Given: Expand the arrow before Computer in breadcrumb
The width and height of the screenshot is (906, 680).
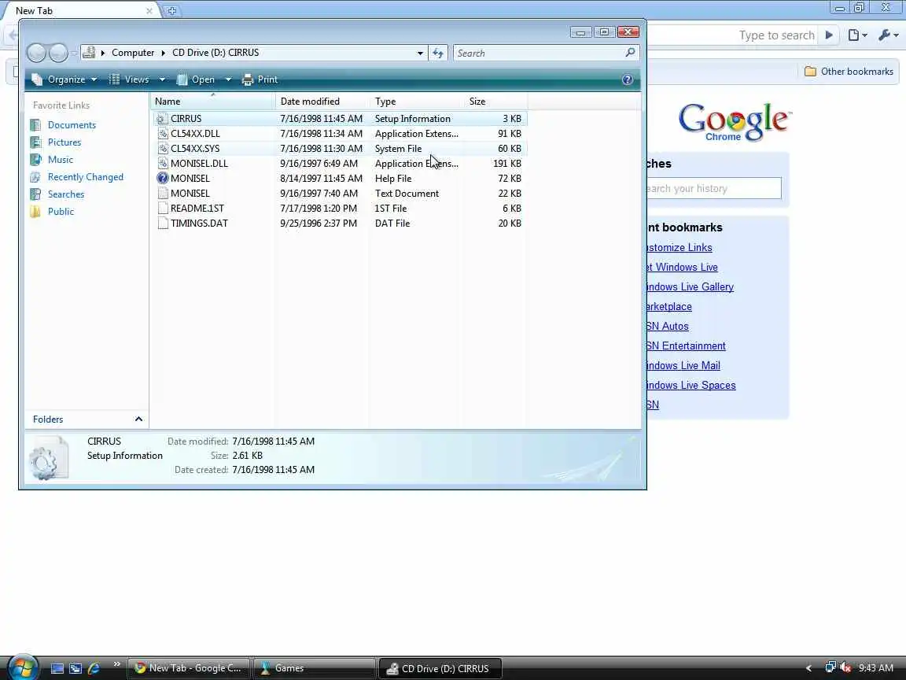Looking at the screenshot, I should tap(103, 53).
